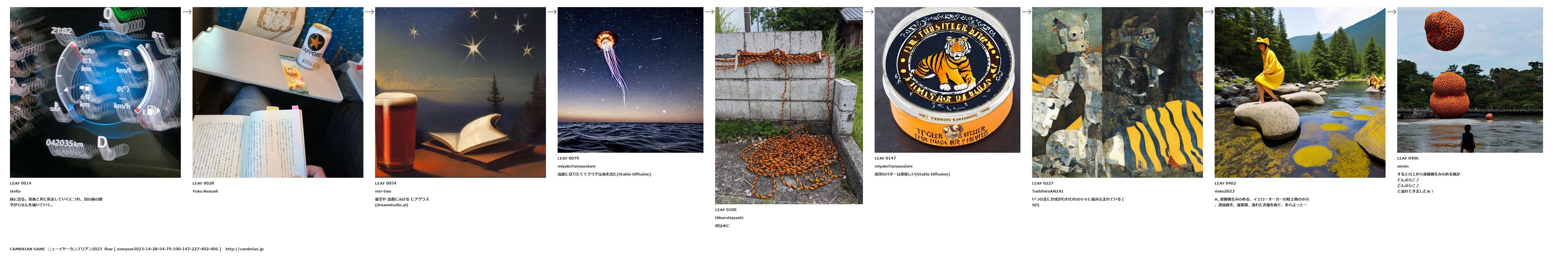Open the cubist tiger collage painting
The height and width of the screenshot is (256, 1553).
click(x=1117, y=92)
